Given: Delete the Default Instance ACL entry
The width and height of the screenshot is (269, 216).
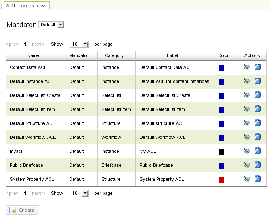Looking at the screenshot, I should pyautogui.click(x=257, y=81).
